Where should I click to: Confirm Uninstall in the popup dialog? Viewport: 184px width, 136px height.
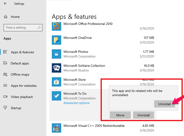click(x=165, y=104)
